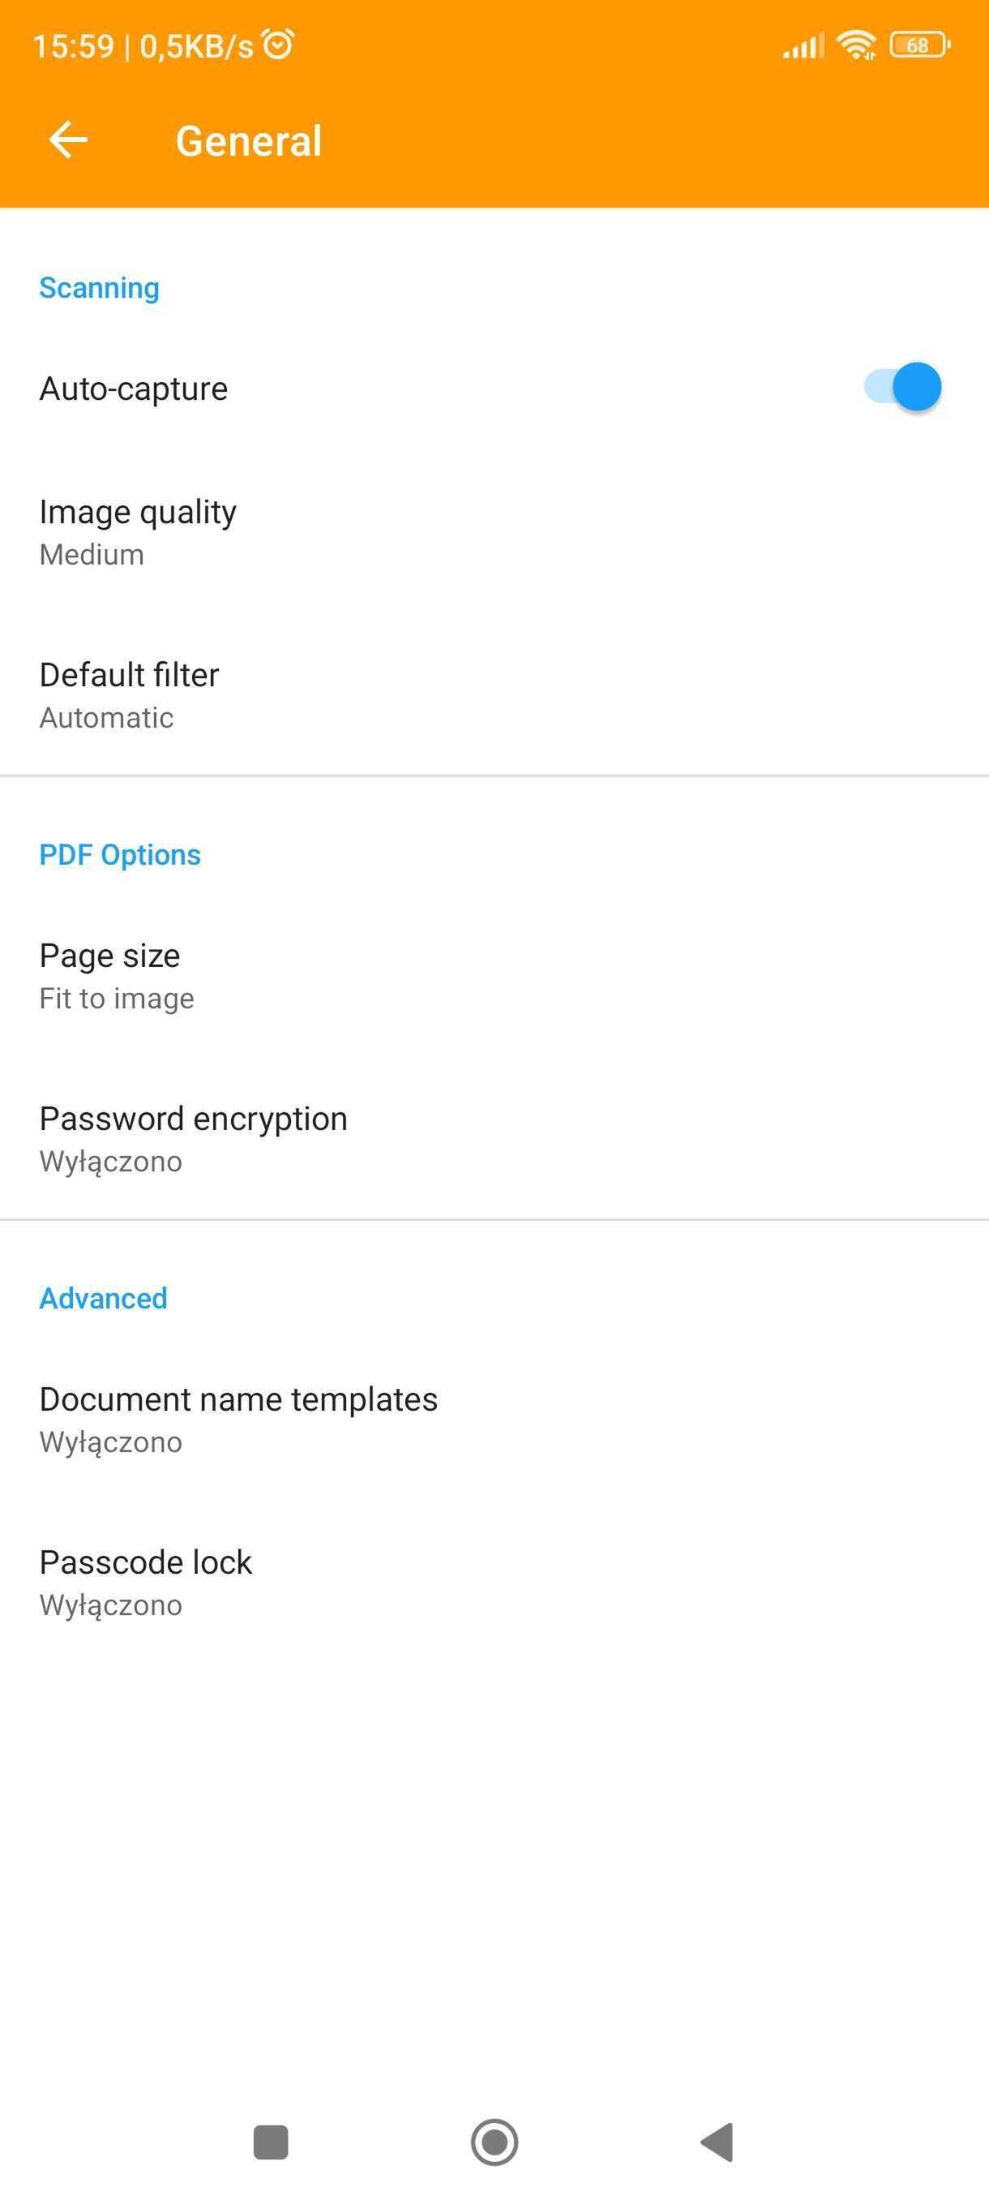Open Password encryption settings
Image resolution: width=989 pixels, height=2200 pixels.
[495, 1139]
